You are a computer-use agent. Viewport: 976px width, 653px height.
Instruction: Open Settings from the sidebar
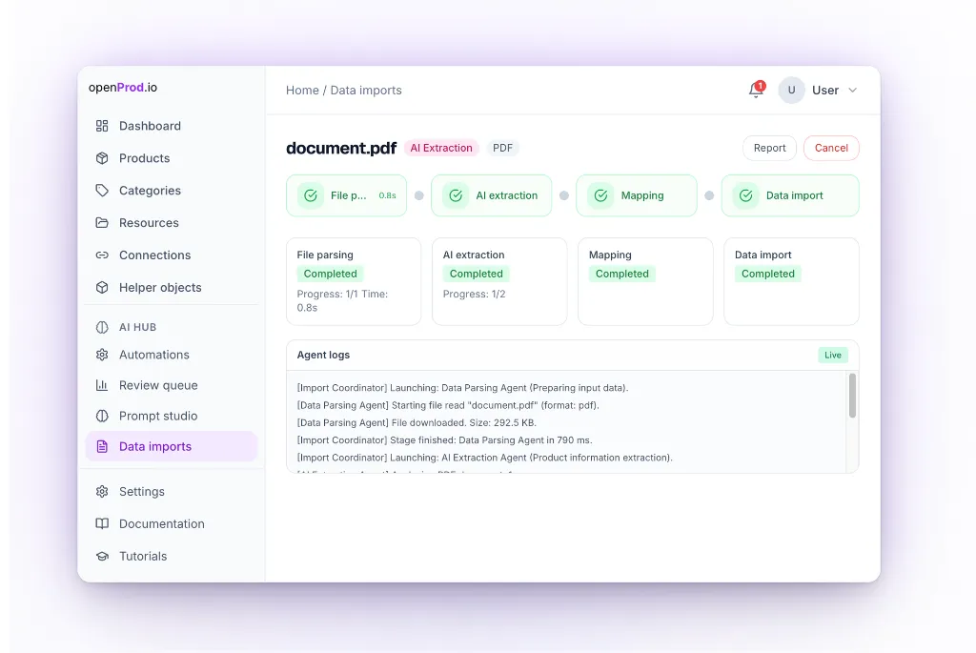point(172,492)
